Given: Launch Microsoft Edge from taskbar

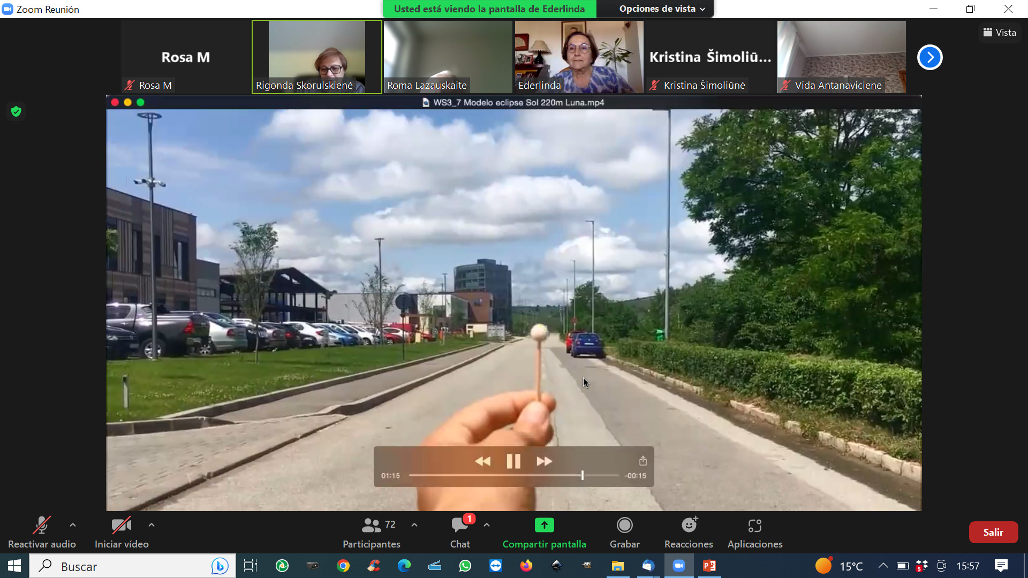Looking at the screenshot, I should click(404, 566).
